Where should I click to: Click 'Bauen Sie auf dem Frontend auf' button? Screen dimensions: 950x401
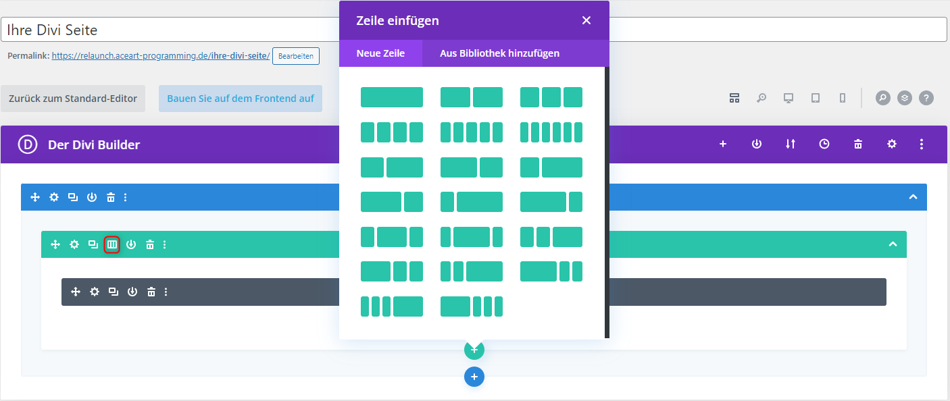click(x=241, y=99)
